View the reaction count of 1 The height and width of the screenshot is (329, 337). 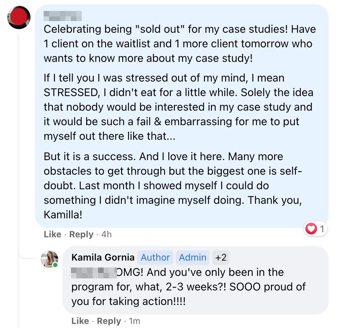(x=322, y=229)
